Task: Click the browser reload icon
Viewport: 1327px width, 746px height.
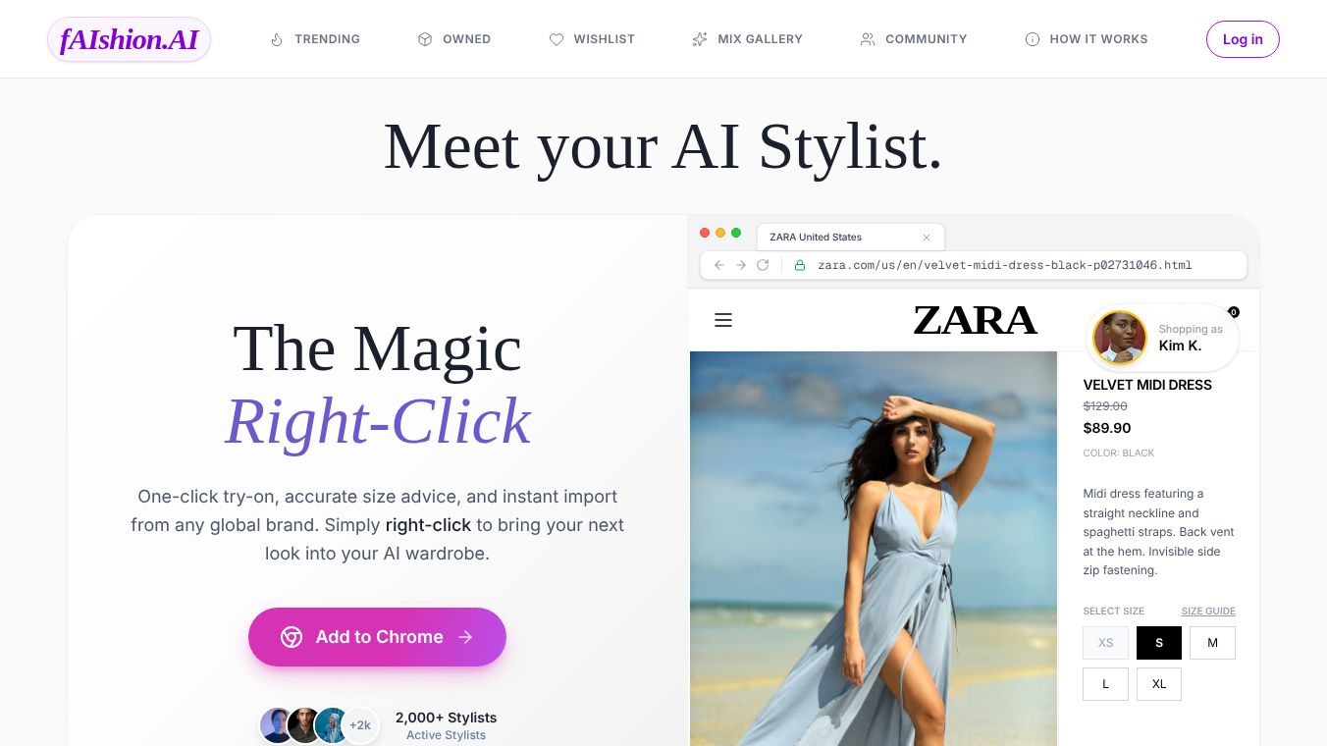Action: pos(763,265)
